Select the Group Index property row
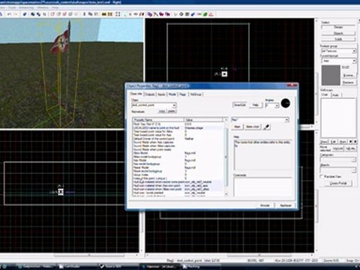This screenshot has width=360, height=270. pos(178,175)
